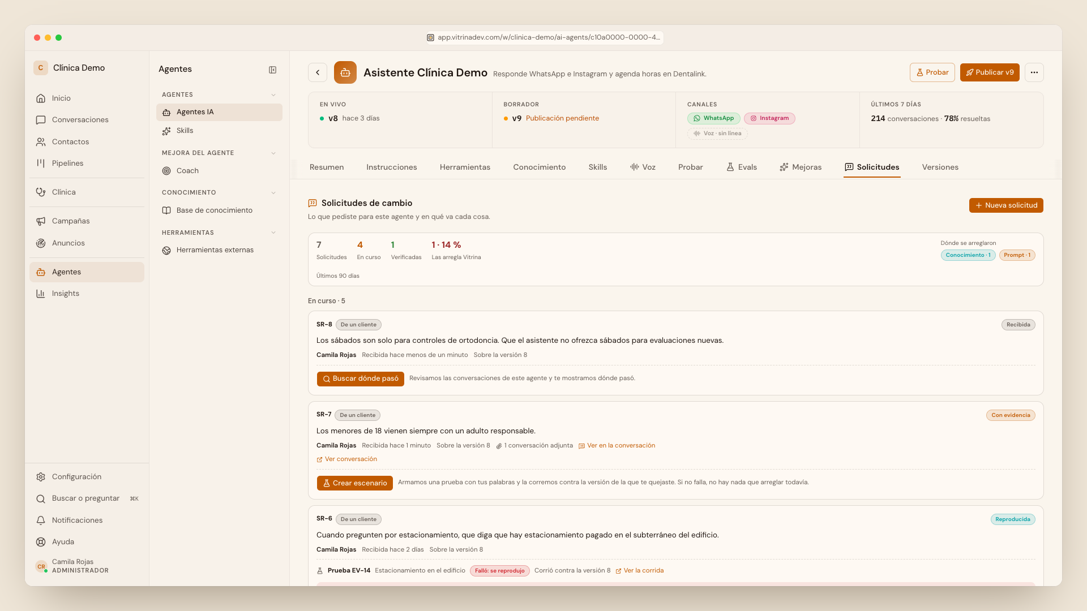Open Ayuda help item
This screenshot has width=1087, height=611.
(x=87, y=542)
